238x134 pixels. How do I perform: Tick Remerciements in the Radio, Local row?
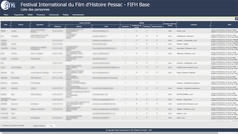point(157,118)
